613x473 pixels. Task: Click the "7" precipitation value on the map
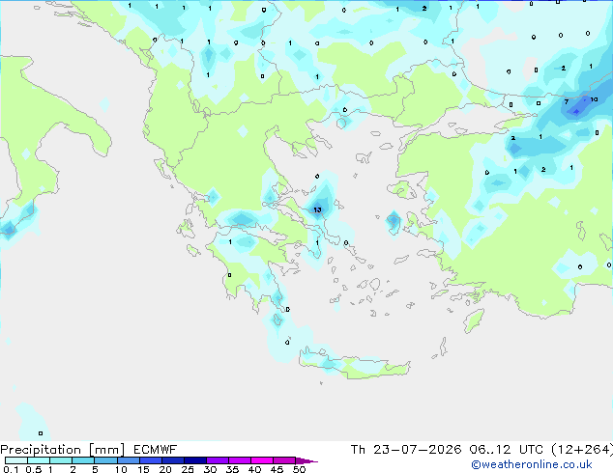tap(566, 102)
